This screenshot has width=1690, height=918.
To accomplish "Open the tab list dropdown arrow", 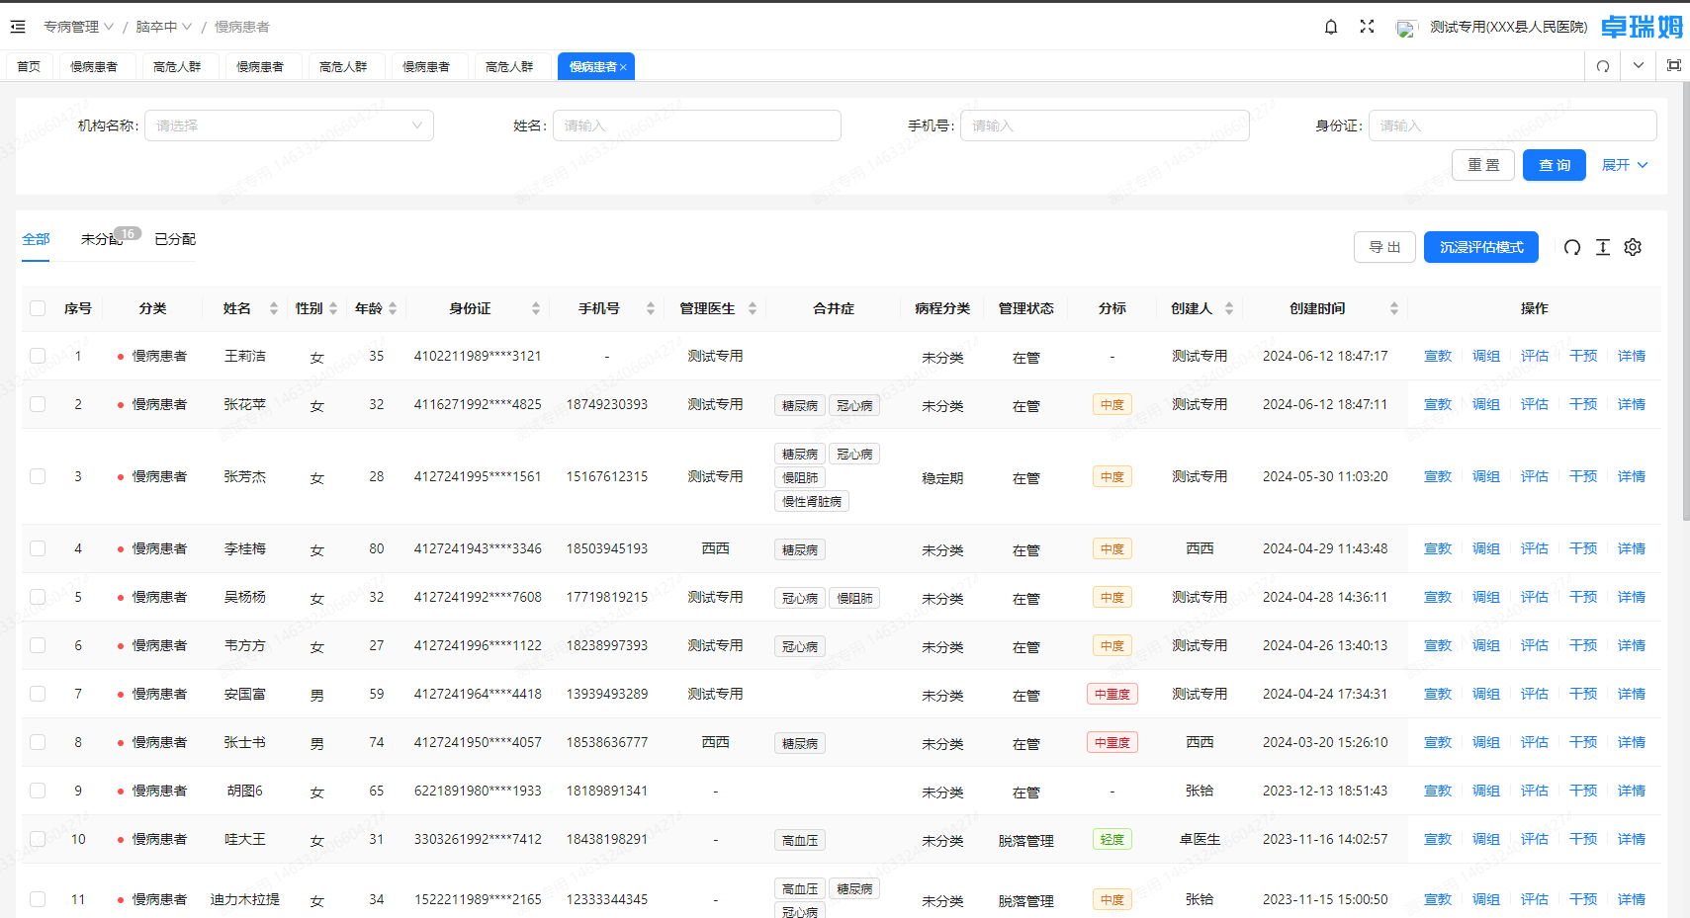I will pyautogui.click(x=1639, y=65).
